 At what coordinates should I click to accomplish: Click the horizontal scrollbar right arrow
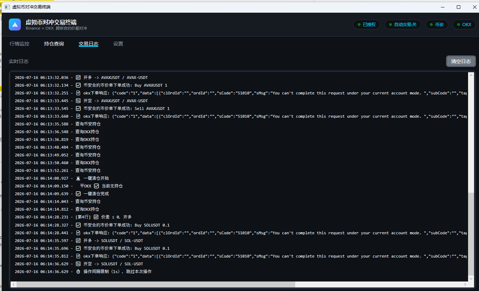point(465,284)
